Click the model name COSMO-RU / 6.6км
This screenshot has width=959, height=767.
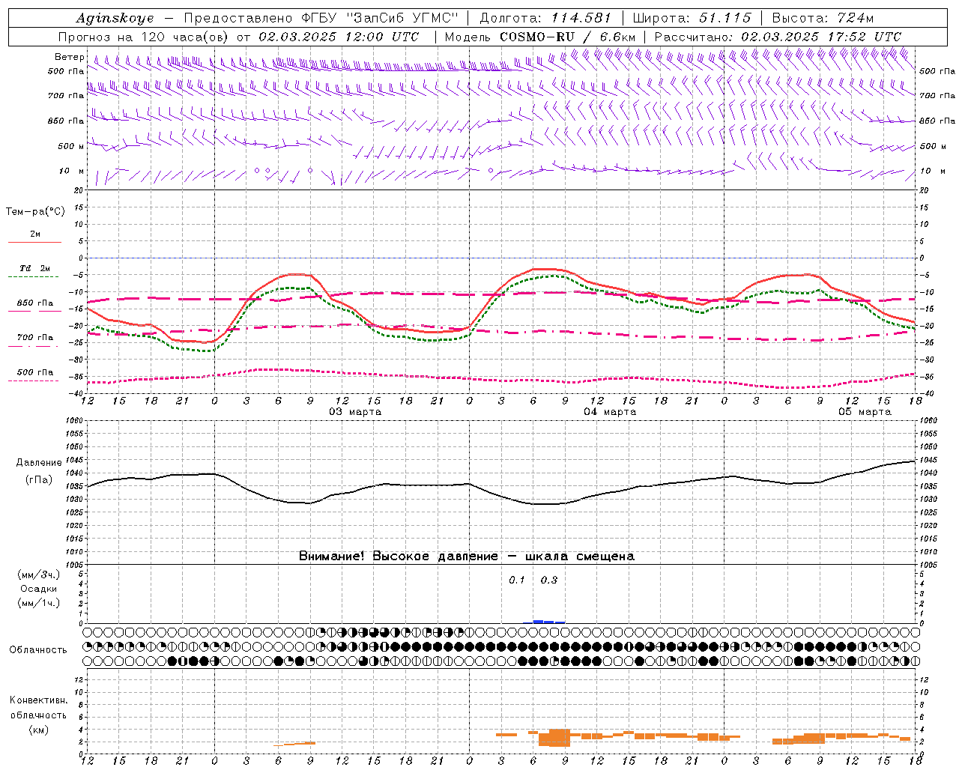click(568, 37)
